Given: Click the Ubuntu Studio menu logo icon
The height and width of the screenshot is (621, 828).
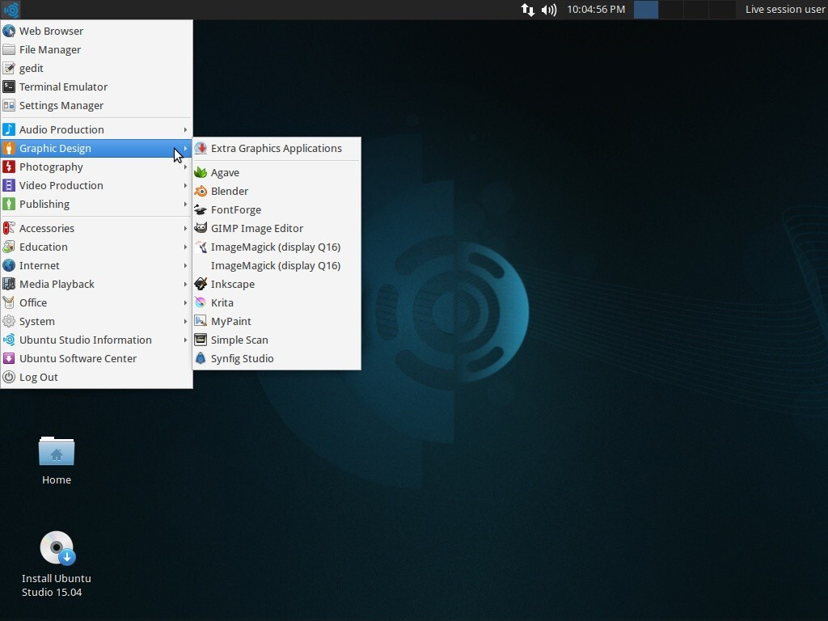Looking at the screenshot, I should tap(11, 10).
